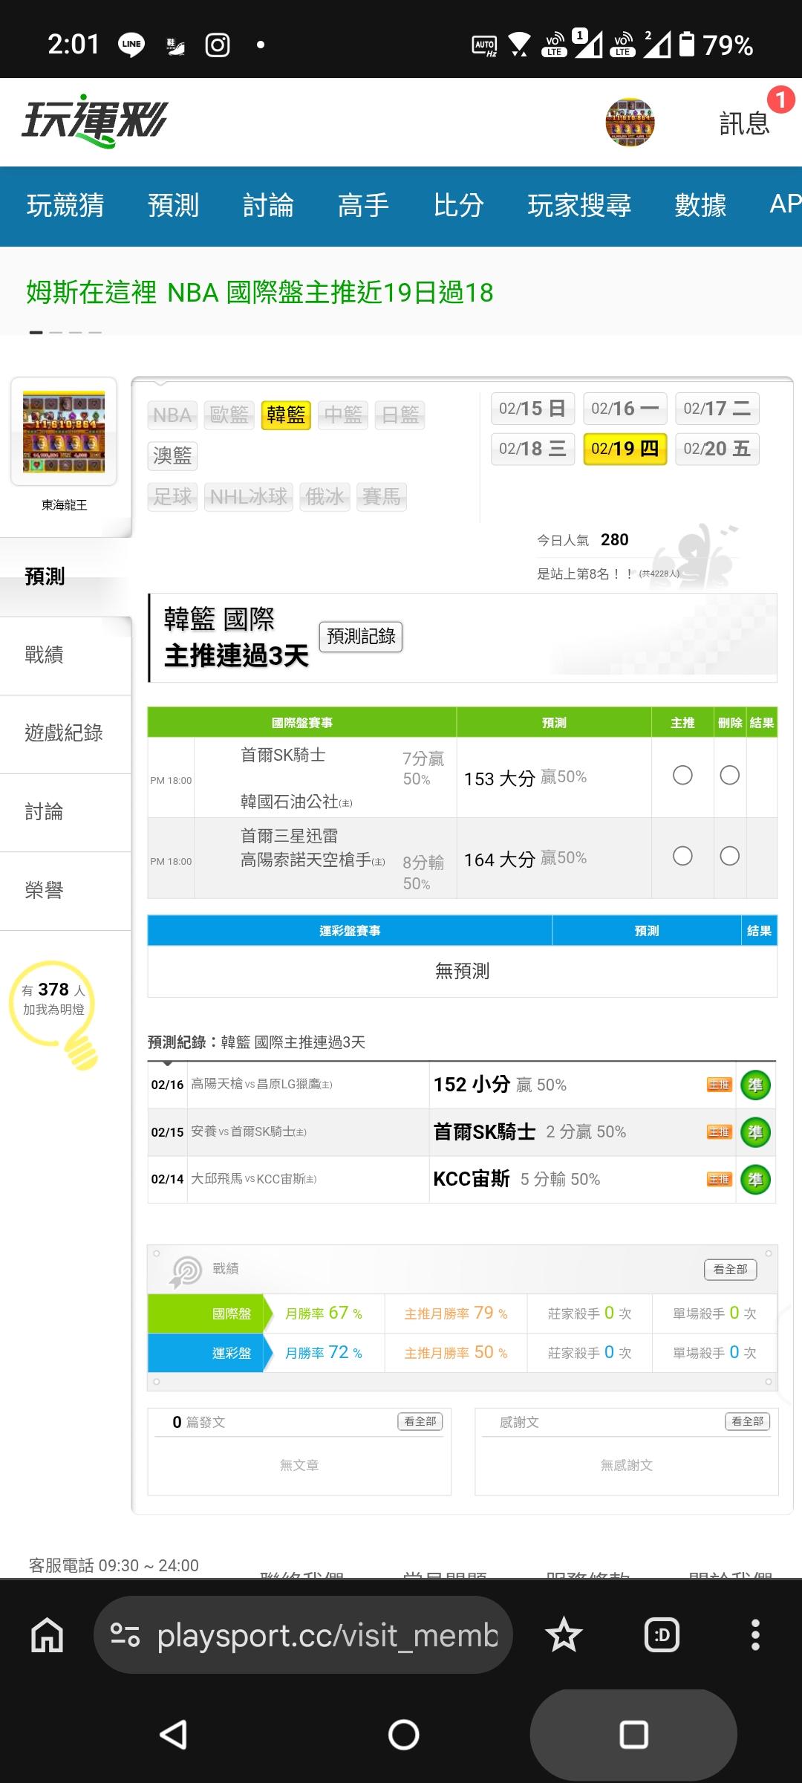Select 刪除 radio for 首爾SK騎士 game
Image resolution: width=802 pixels, height=1783 pixels.
tap(730, 776)
